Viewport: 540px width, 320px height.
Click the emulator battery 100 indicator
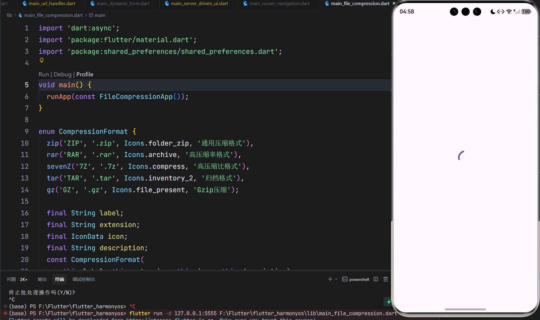526,12
